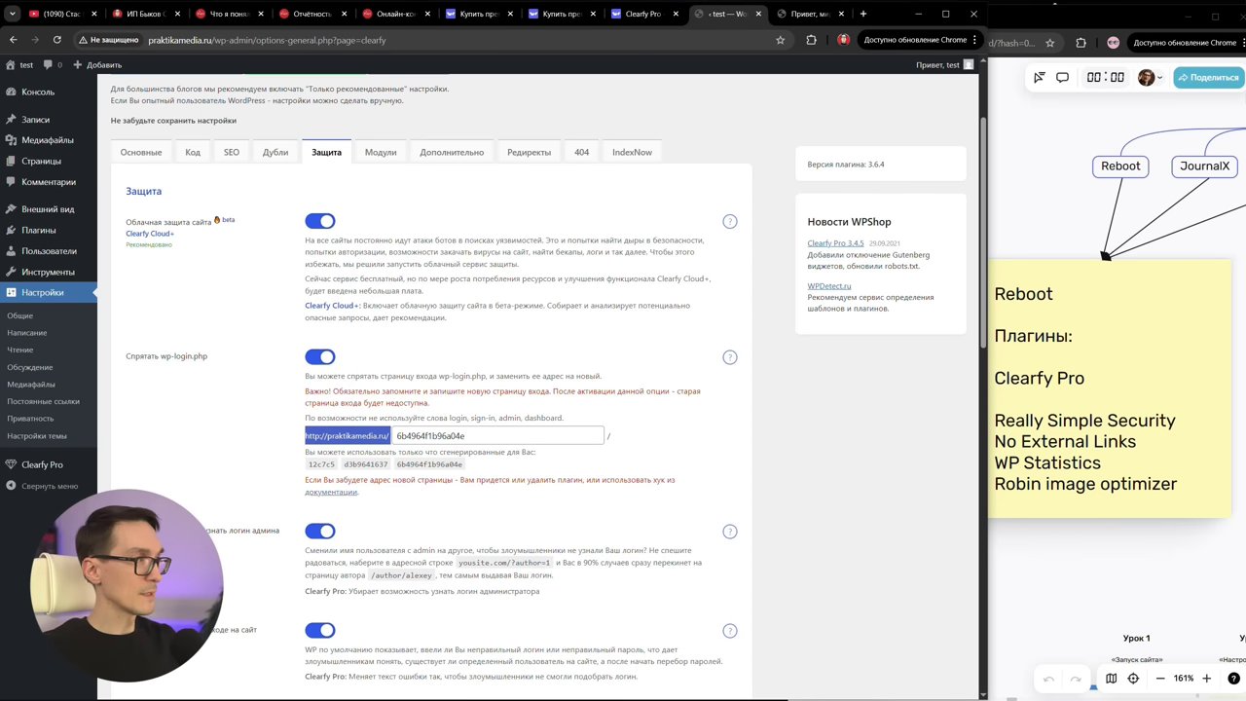Viewport: 1246px width, 701px height.
Task: Show help for the login error option
Action: 730,631
